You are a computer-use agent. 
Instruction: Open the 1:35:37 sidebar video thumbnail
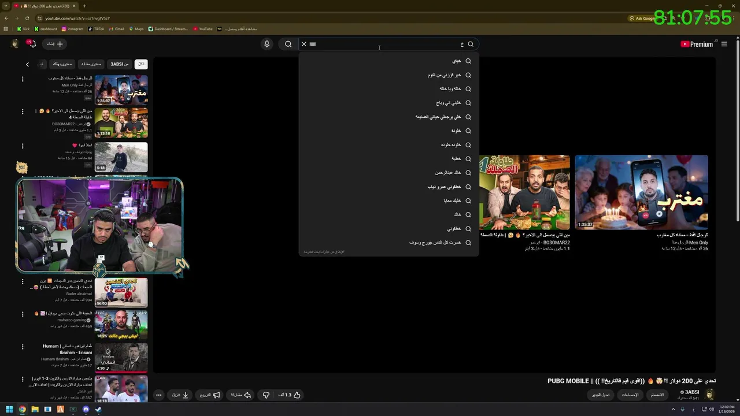click(121, 90)
